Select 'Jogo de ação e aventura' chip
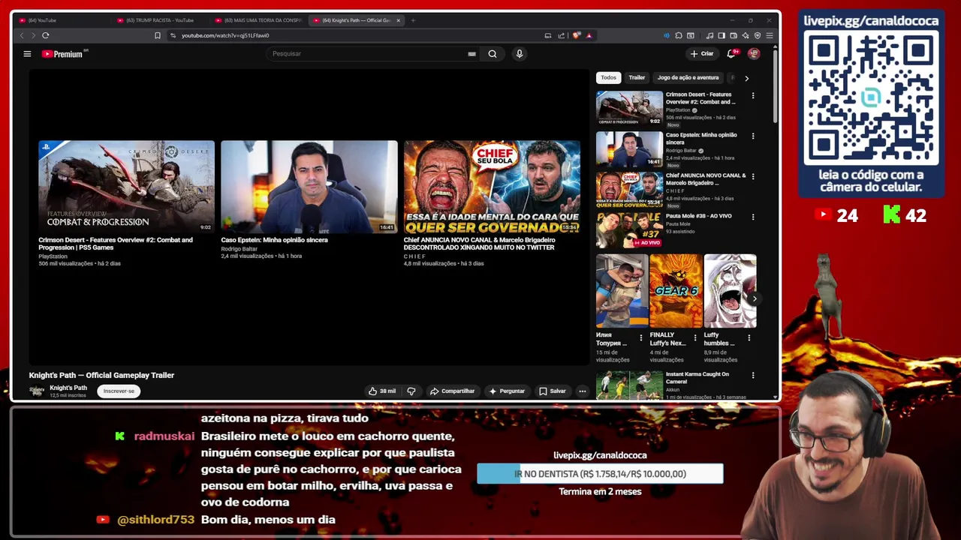This screenshot has height=540, width=961. pyautogui.click(x=688, y=77)
